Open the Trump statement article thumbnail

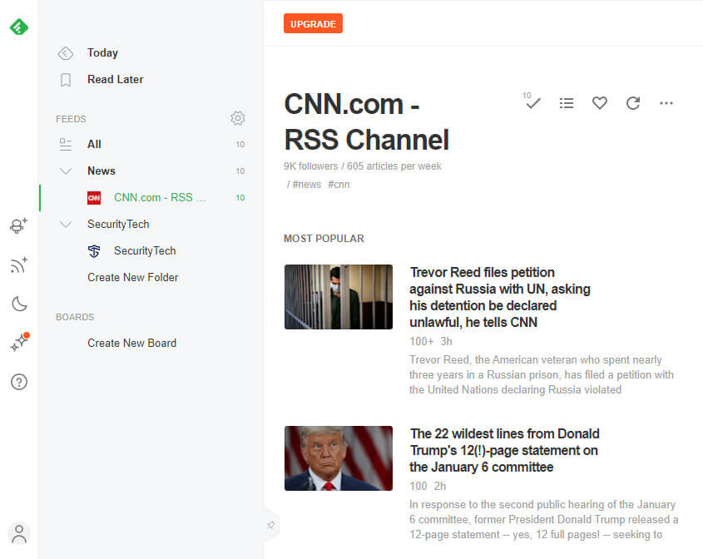pyautogui.click(x=339, y=458)
